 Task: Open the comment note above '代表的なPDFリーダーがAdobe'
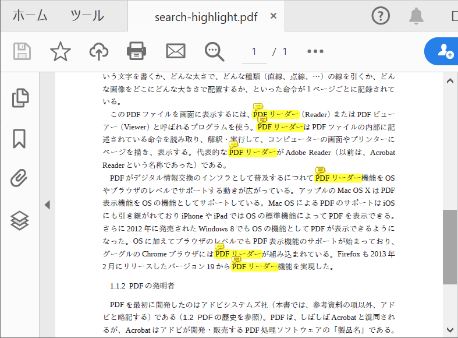point(233,145)
